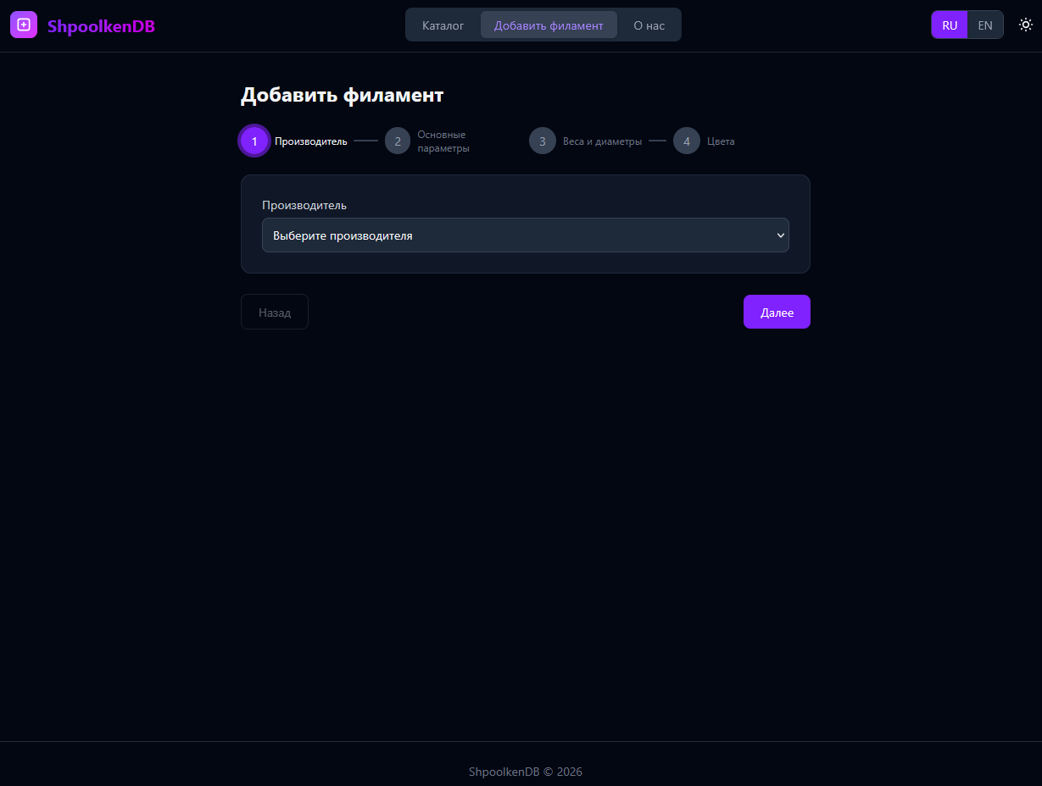The height and width of the screenshot is (786, 1042).
Task: Click the Производитель field label
Action: (x=304, y=205)
